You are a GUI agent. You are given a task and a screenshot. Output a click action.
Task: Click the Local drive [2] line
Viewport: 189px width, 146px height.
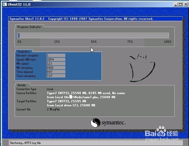coord(71,105)
